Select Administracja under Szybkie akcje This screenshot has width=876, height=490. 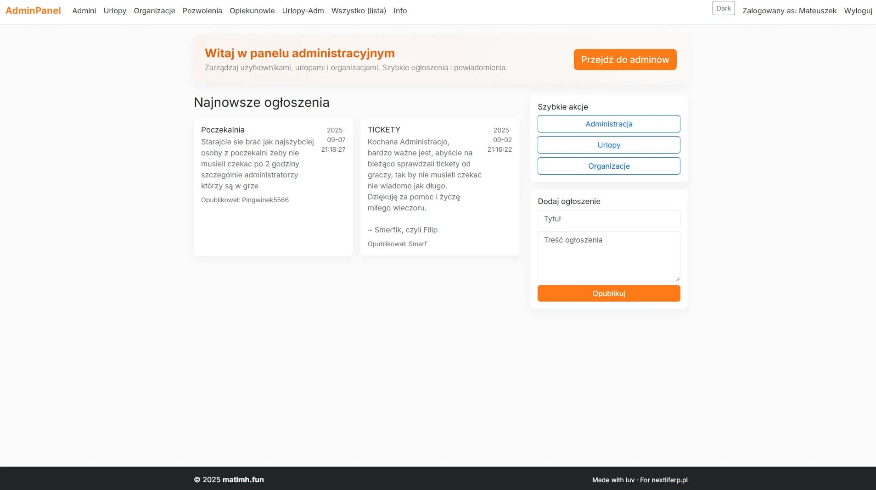609,124
